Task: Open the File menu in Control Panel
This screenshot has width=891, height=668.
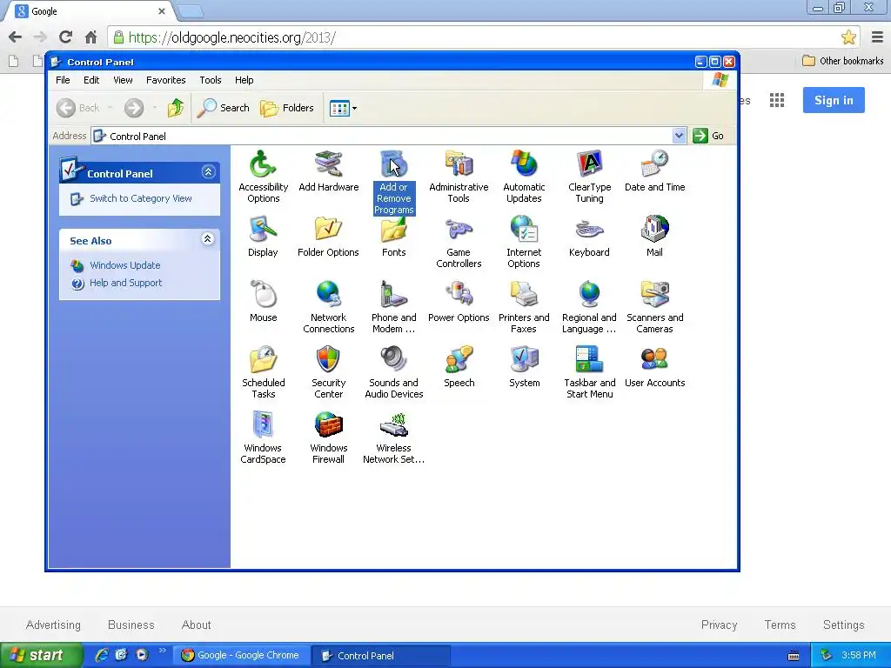Action: click(63, 80)
